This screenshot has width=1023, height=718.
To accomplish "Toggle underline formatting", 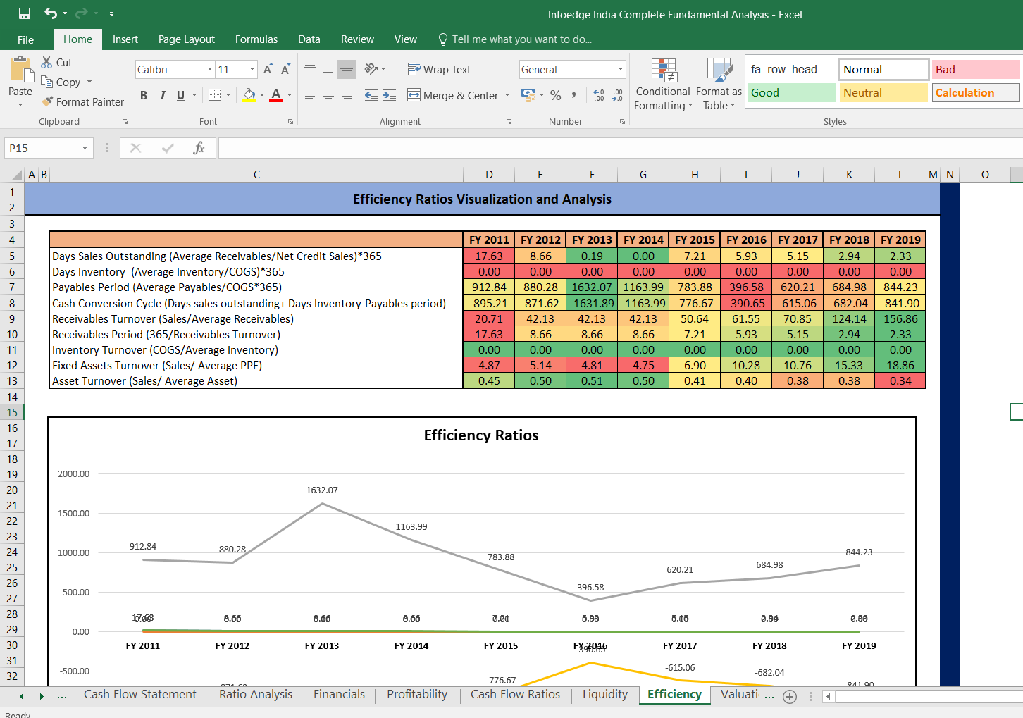I will click(180, 95).
